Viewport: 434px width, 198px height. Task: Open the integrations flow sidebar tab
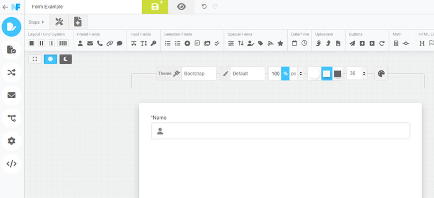[x=11, y=119]
